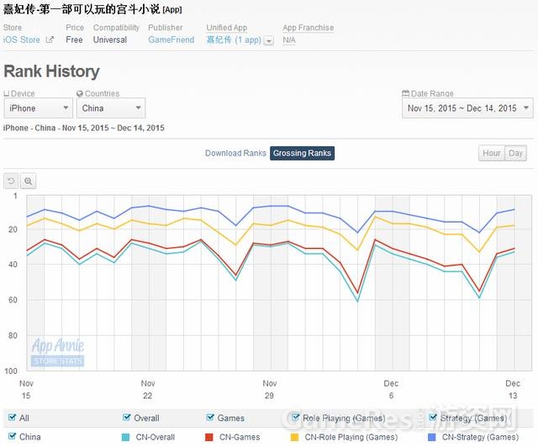Screen dimensions: 538x447
Task: Click the CN-Games red legend swatch
Action: [x=209, y=437]
